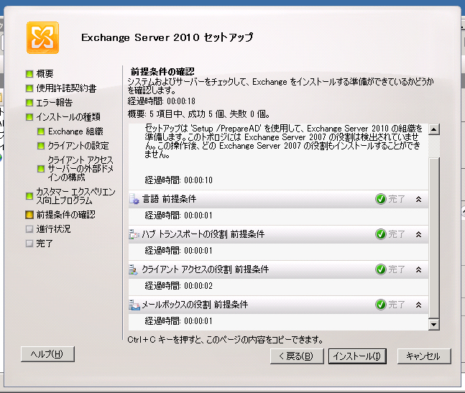Viewport: 465px width, 393px height.
Task: Select the エラー報告 step label
Action: [55, 103]
